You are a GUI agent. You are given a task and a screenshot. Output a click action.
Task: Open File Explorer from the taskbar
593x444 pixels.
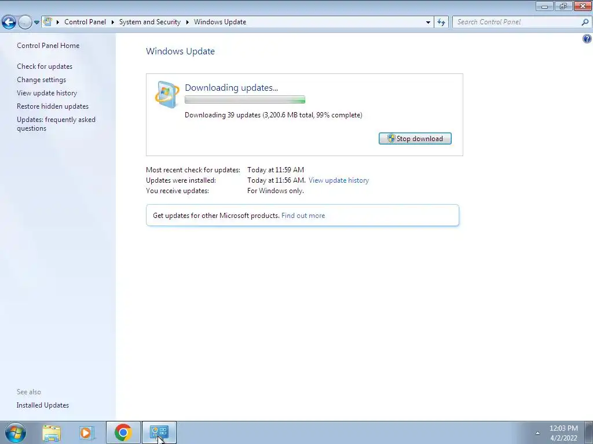point(52,432)
